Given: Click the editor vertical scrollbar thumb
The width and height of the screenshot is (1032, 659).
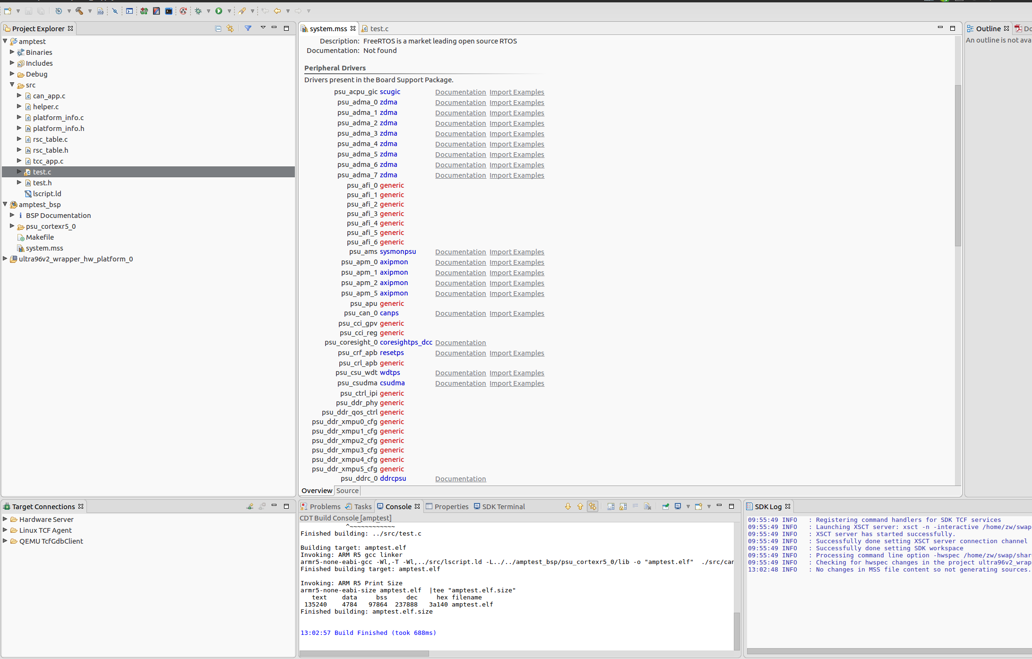Looking at the screenshot, I should coord(958,165).
